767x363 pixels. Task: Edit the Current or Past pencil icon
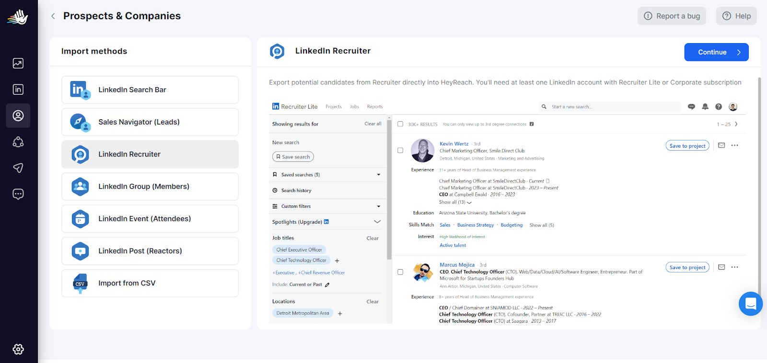(x=327, y=284)
